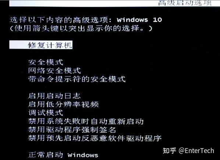Image resolution: width=220 pixels, height=160 pixels.
Task: Select 网络安全模式 entry
Action: pyautogui.click(x=54, y=71)
